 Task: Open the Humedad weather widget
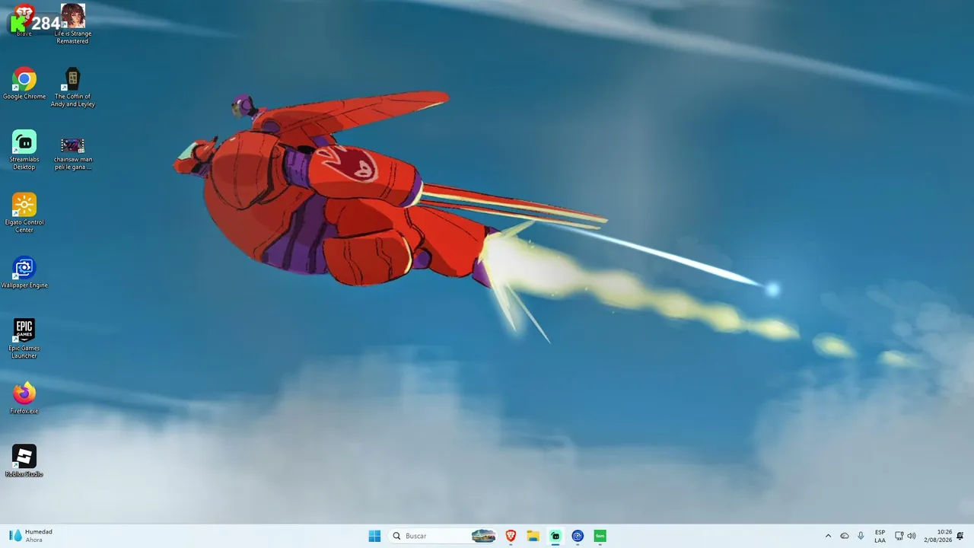coord(31,536)
